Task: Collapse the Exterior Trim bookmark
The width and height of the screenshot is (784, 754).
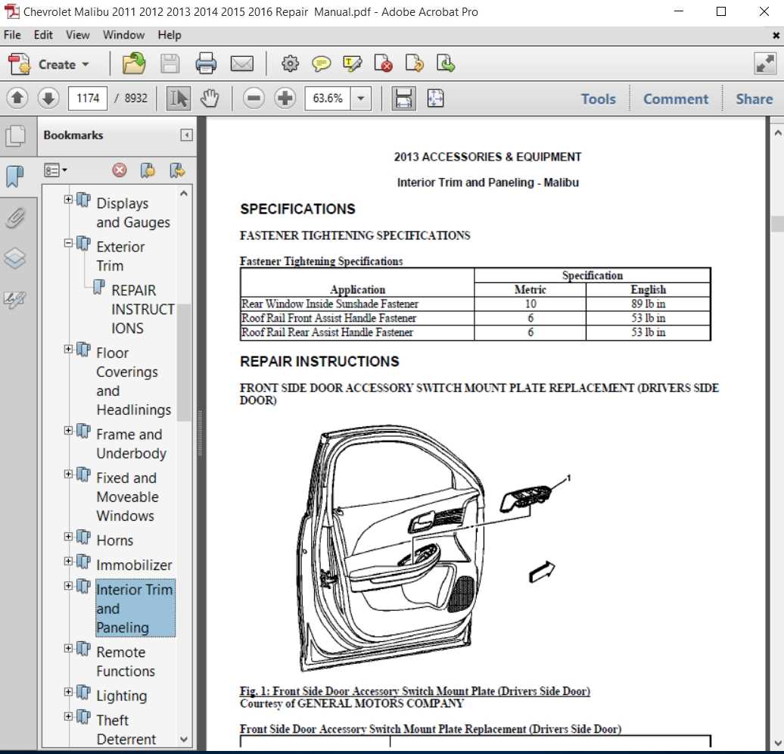Action: (69, 243)
